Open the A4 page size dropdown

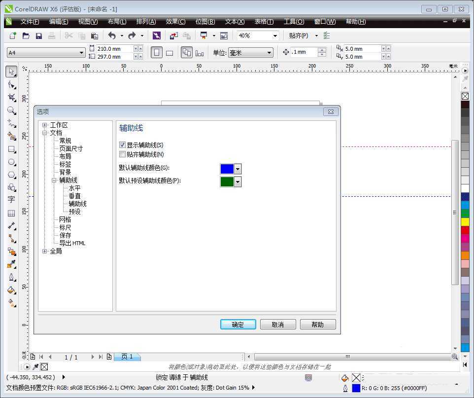coord(82,53)
